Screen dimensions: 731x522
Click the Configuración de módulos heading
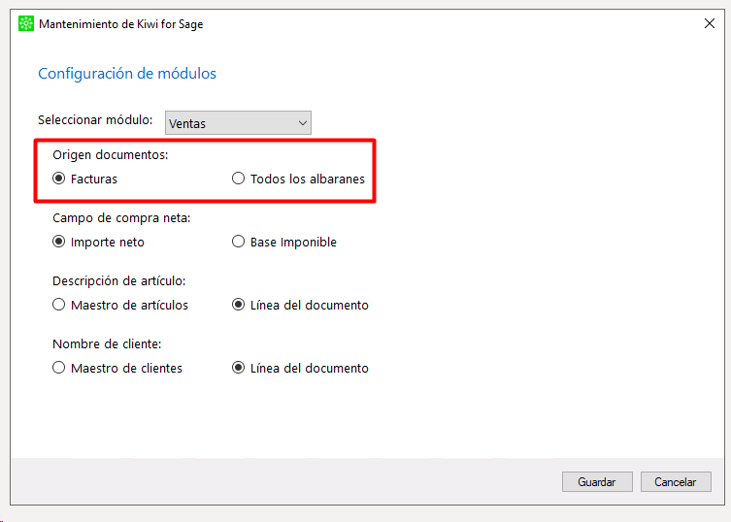coord(127,74)
